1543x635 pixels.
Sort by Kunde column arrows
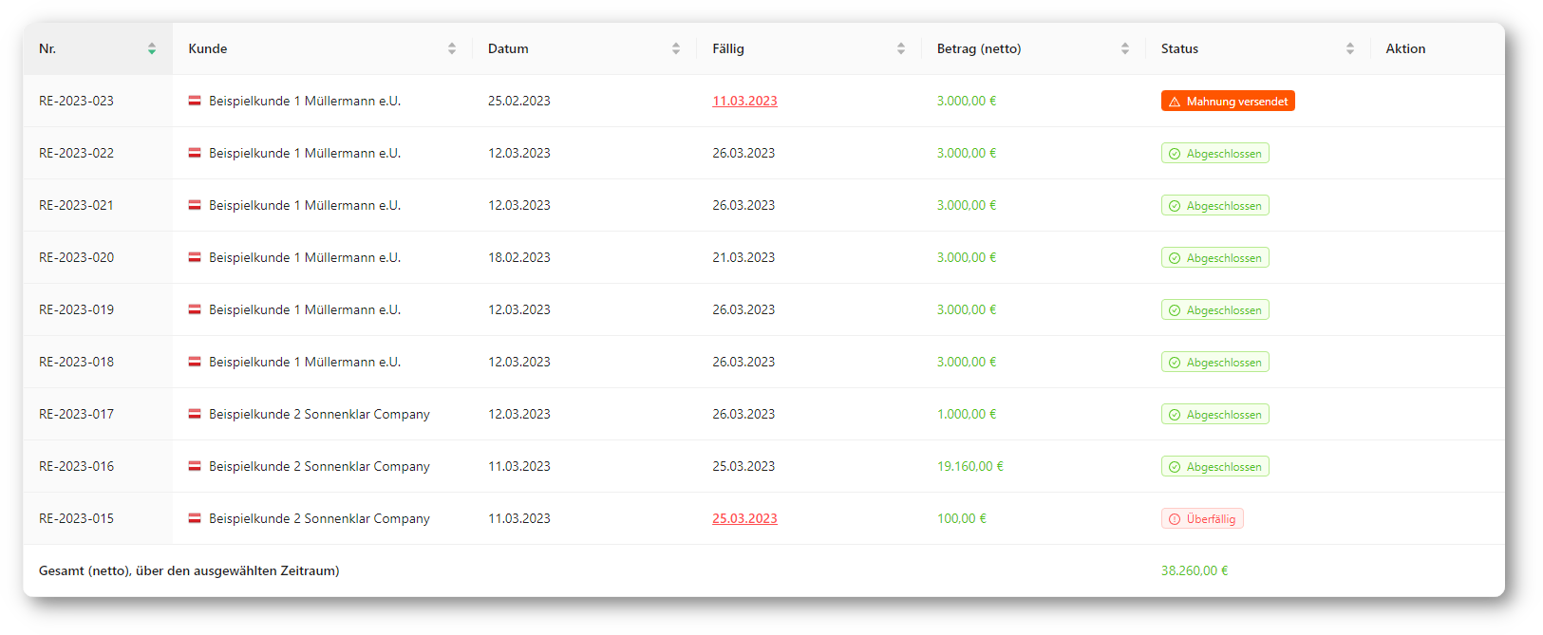[451, 48]
